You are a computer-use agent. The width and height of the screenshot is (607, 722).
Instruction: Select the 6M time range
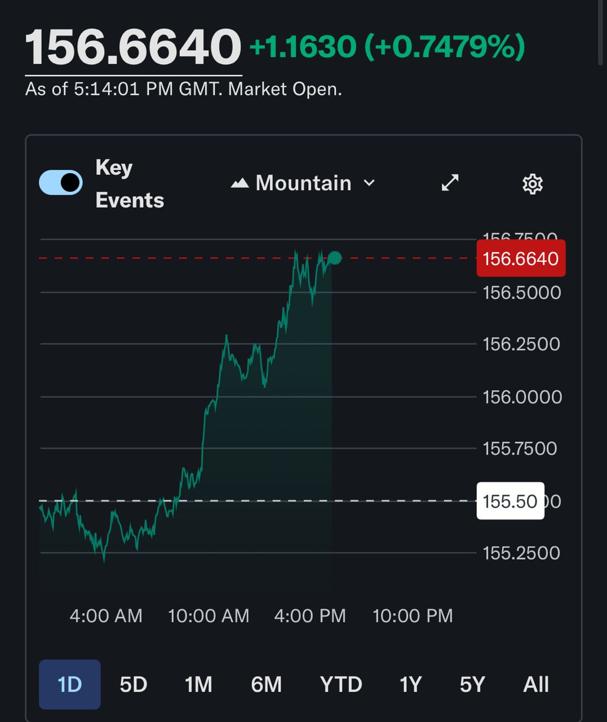pyautogui.click(x=266, y=684)
